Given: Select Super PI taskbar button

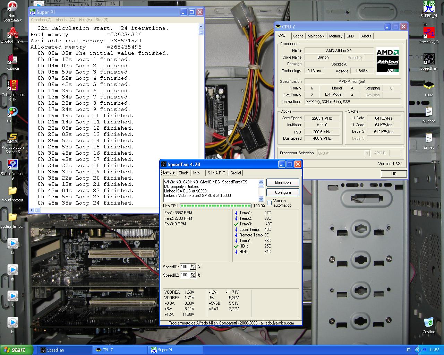Looking at the screenshot, I should tap(176, 350).
